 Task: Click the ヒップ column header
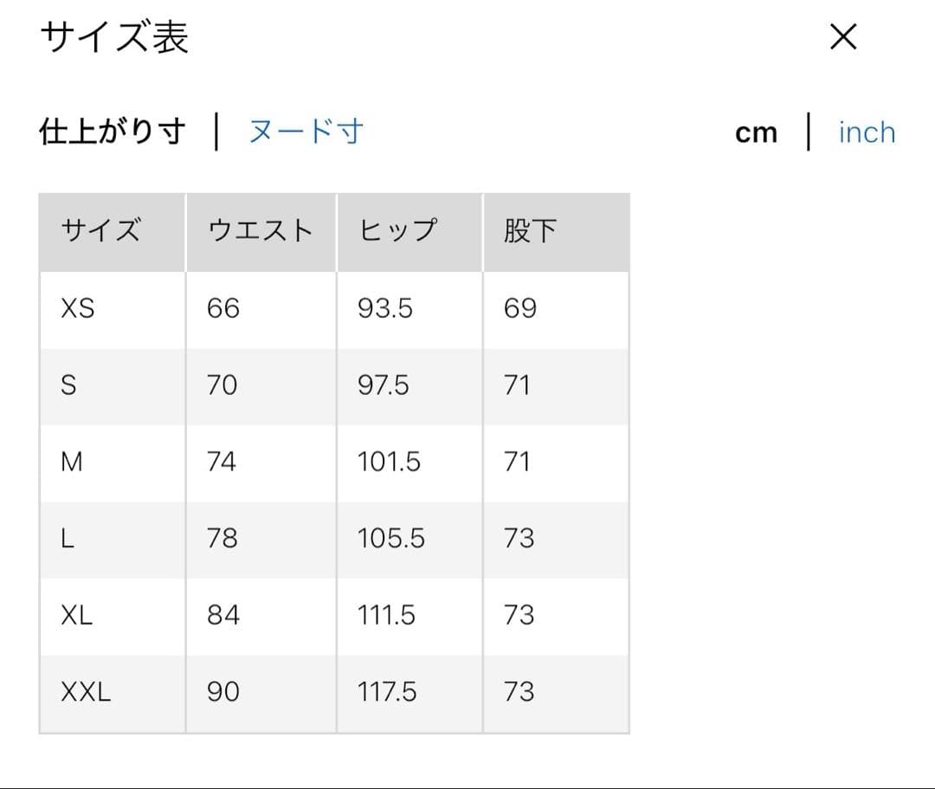(x=397, y=231)
